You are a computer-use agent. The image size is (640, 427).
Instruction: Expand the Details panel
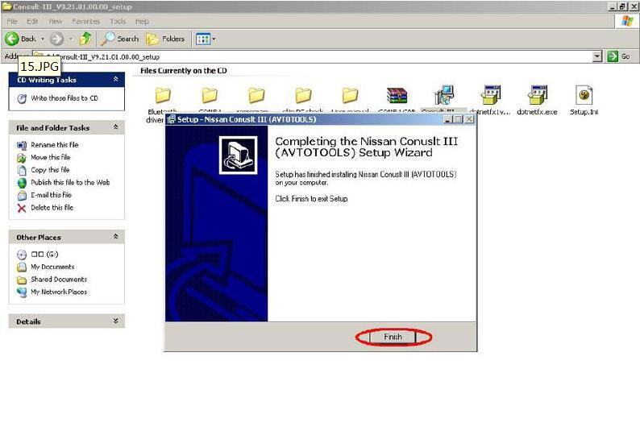116,321
